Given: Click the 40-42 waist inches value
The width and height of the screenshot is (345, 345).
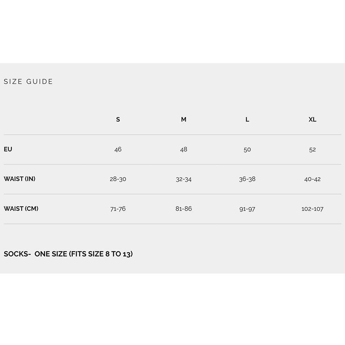Looking at the screenshot, I should (313, 179).
